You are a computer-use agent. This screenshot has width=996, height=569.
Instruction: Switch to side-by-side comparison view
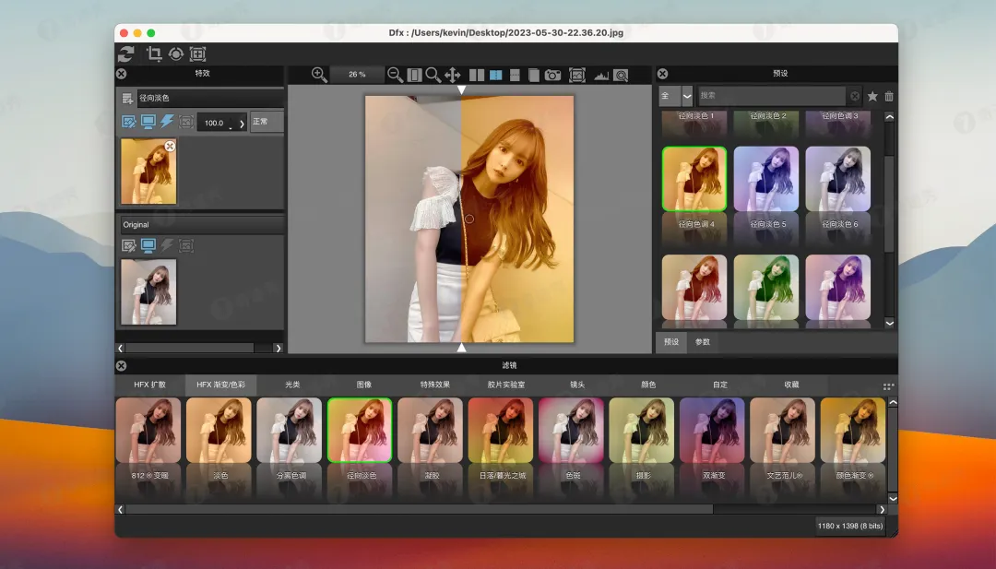click(477, 75)
